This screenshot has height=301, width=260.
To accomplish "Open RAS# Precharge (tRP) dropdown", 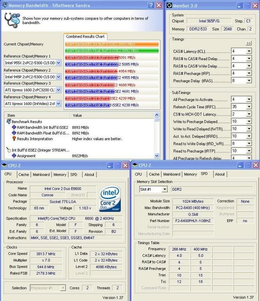I will 249,73.
